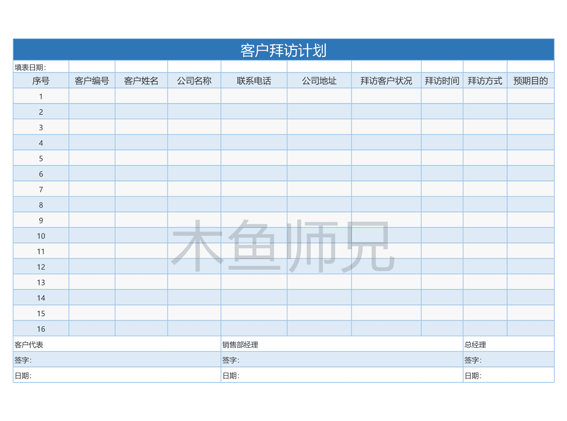The height and width of the screenshot is (421, 567).
Task: Click 拜访时间 cell in row 7
Action: click(x=442, y=189)
